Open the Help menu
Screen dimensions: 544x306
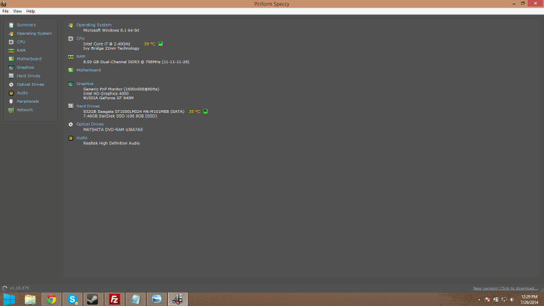click(x=31, y=11)
